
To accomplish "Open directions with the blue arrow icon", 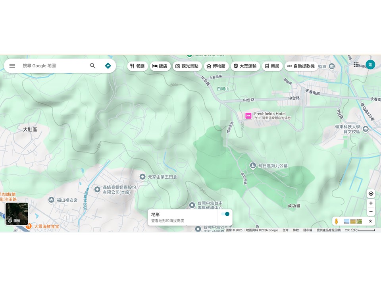I will click(108, 66).
